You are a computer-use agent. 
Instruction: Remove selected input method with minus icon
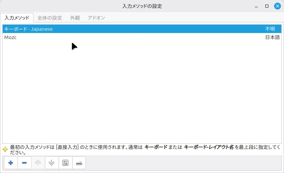pyautogui.click(x=24, y=163)
